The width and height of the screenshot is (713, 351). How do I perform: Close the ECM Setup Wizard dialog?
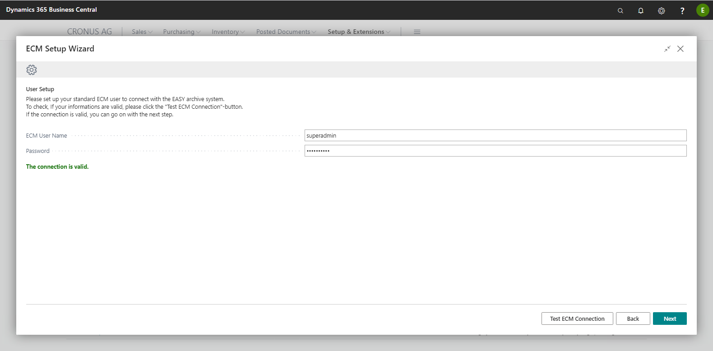click(x=681, y=49)
